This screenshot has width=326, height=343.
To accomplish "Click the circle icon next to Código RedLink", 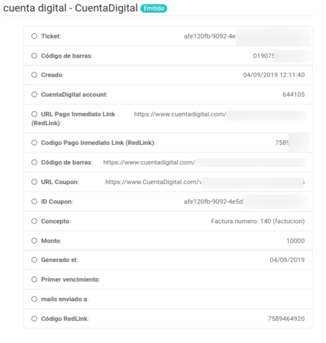I will (34, 318).
